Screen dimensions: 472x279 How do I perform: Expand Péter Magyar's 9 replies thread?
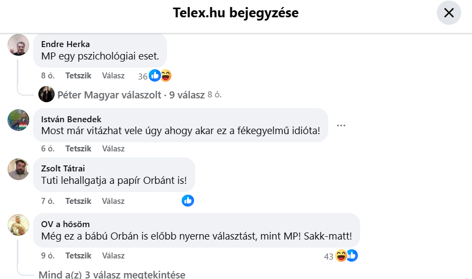pos(131,95)
